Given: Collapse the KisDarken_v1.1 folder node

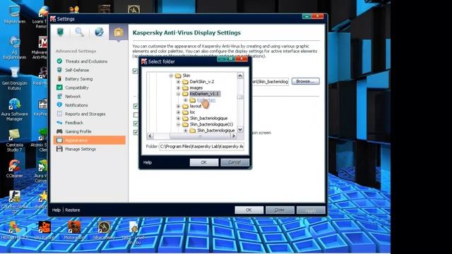Looking at the screenshot, I should point(178,94).
